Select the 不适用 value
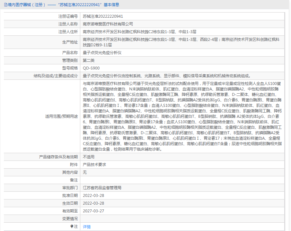 pos(89,157)
